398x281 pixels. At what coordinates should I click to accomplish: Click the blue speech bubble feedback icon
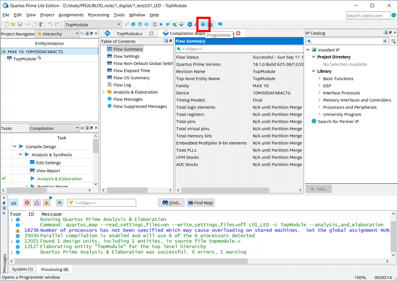coord(220,24)
